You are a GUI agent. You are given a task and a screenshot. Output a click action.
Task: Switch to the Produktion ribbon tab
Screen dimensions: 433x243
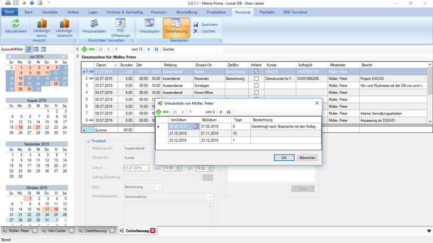216,12
